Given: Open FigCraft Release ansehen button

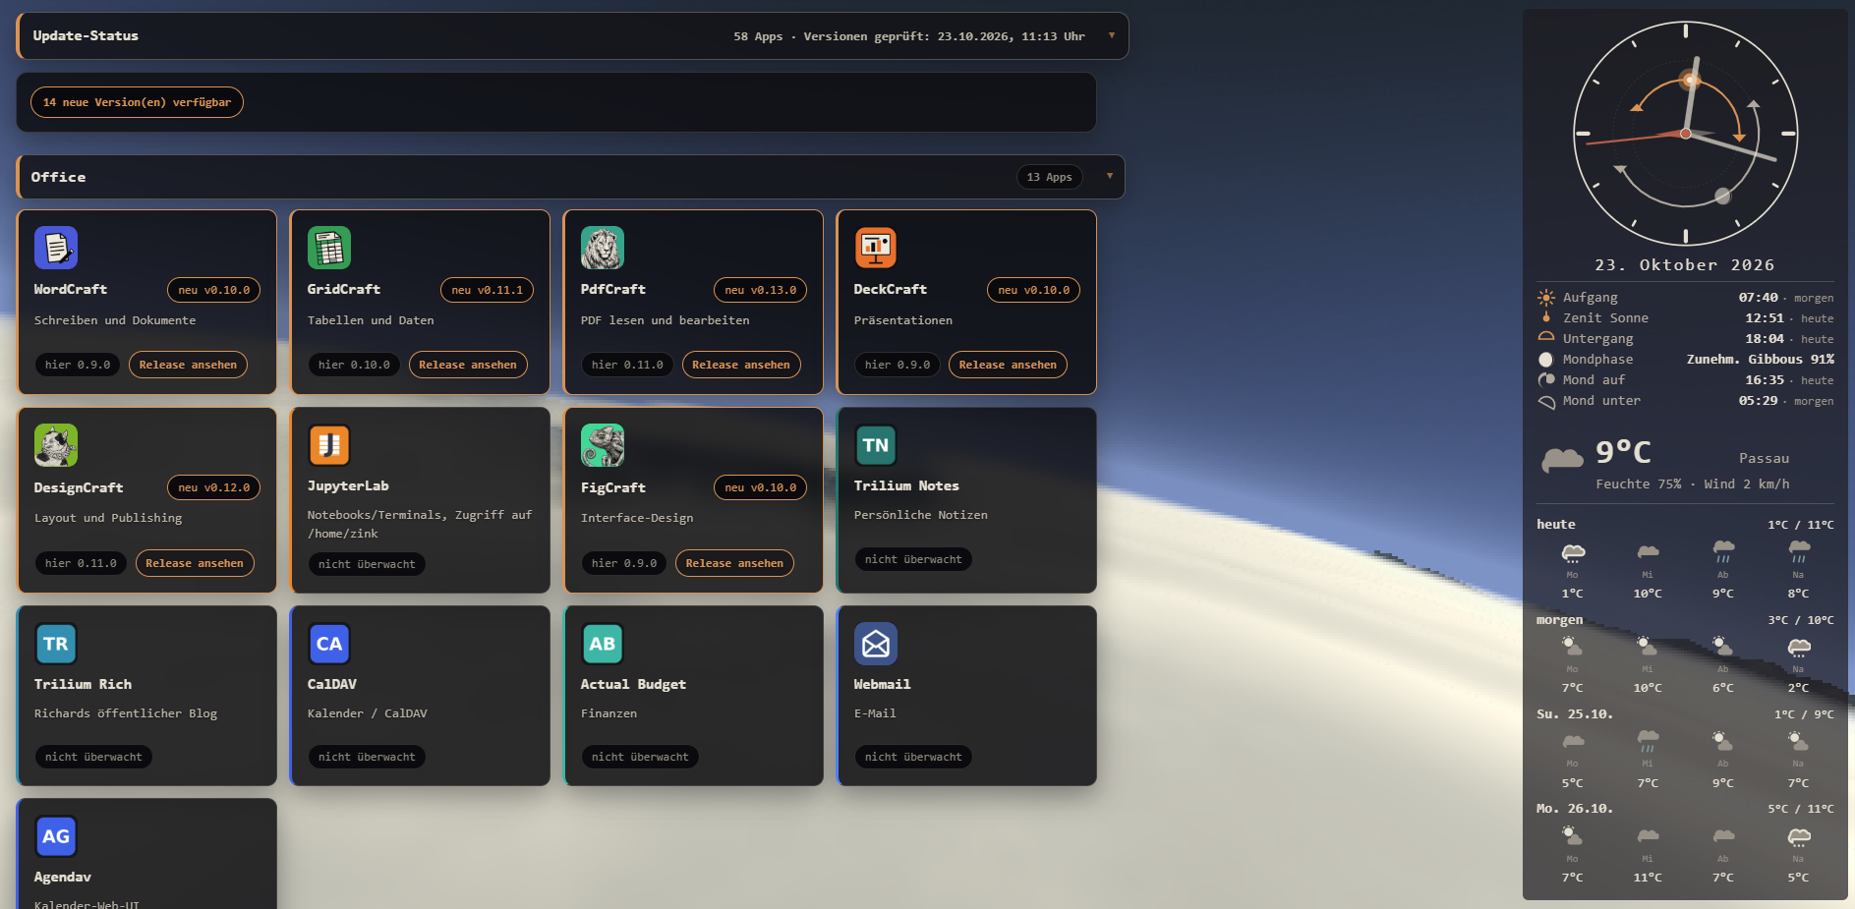Looking at the screenshot, I should coord(734,563).
